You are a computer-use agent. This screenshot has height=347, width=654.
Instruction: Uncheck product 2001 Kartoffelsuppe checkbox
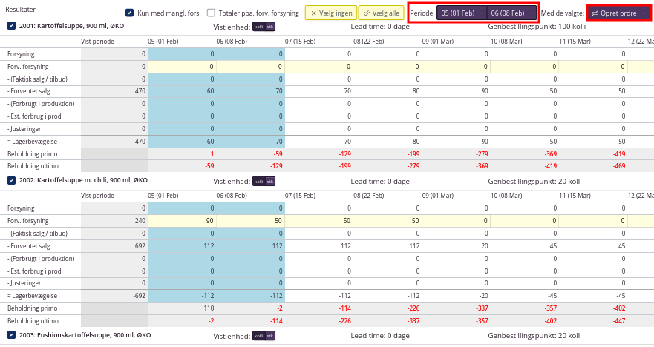pos(12,26)
